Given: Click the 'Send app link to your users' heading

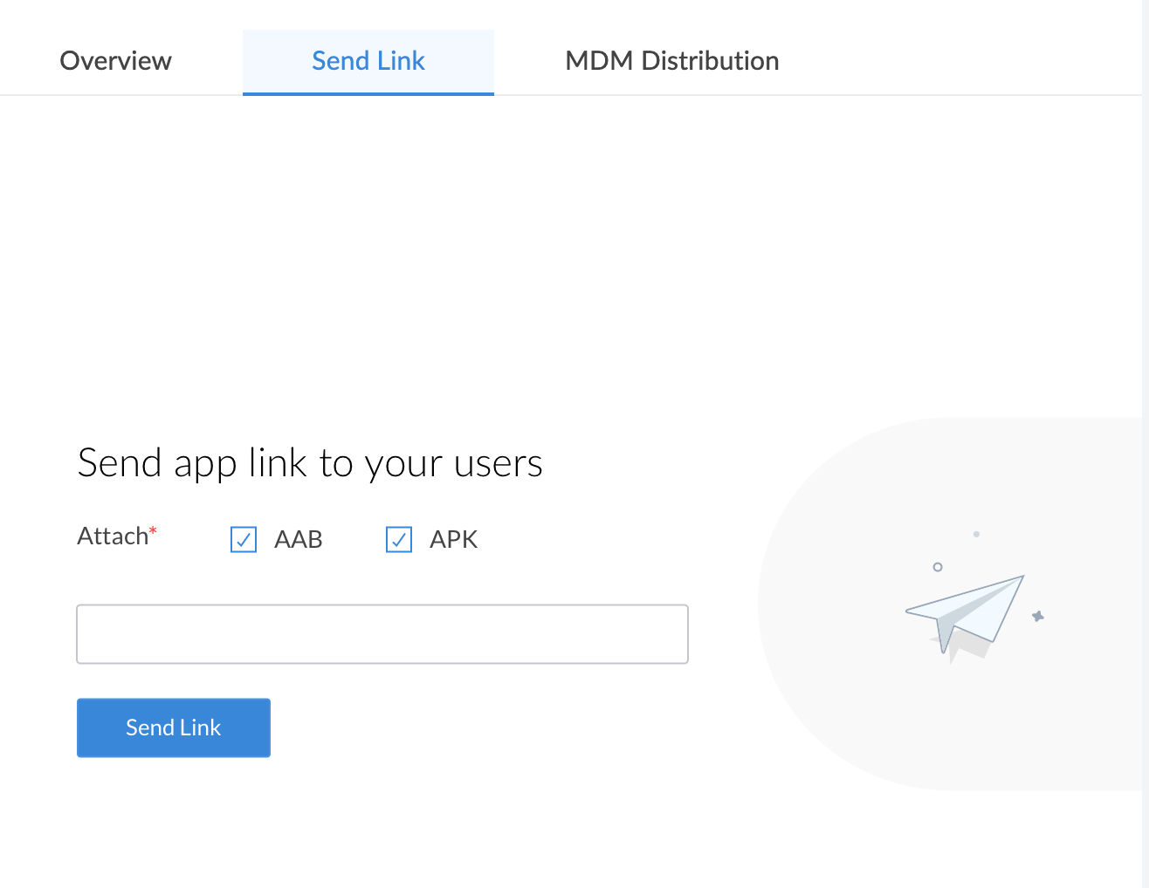Looking at the screenshot, I should coord(310,463).
